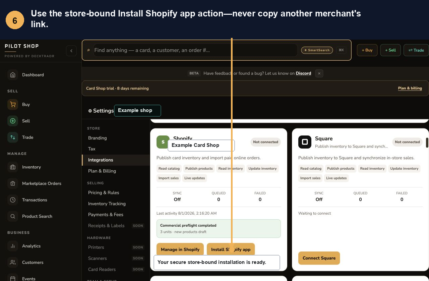429x281 pixels.
Task: Click the + Sell button in header
Action: pyautogui.click(x=390, y=50)
